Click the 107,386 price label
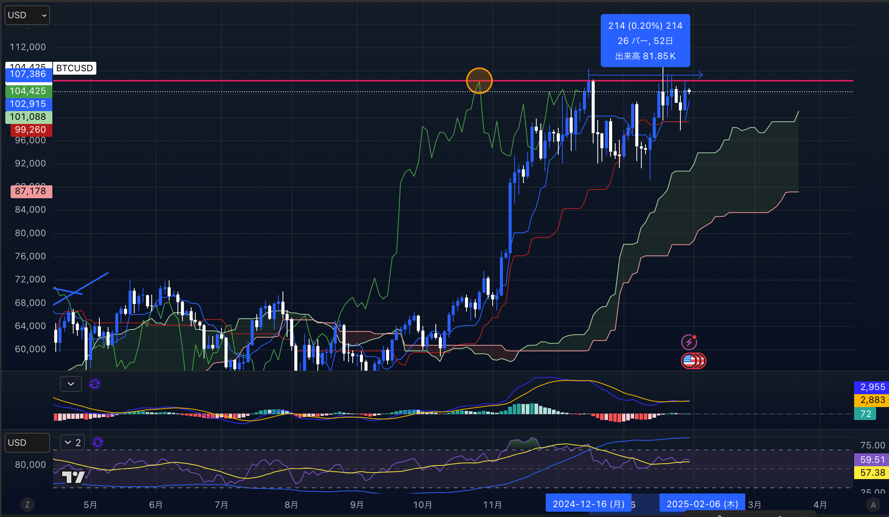The width and height of the screenshot is (889, 517). 28,74
